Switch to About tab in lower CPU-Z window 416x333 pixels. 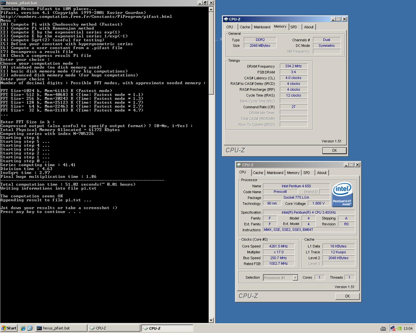point(322,173)
